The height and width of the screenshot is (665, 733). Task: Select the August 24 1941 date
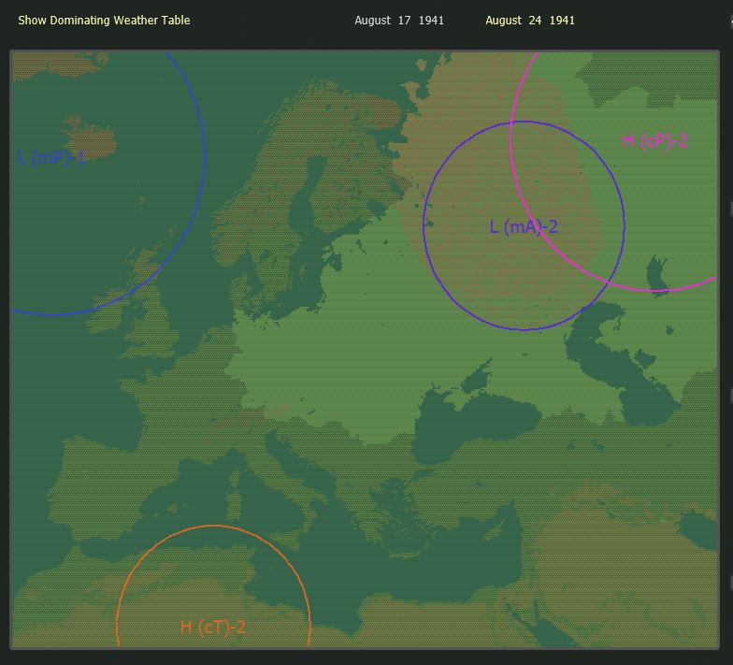tap(530, 21)
